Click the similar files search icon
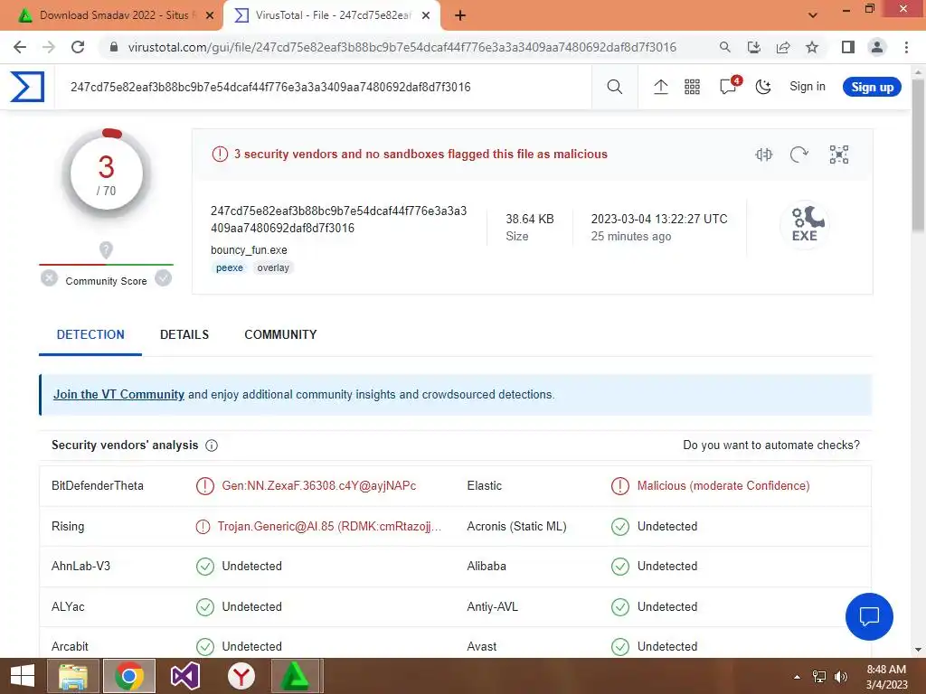Viewport: 926px width, 694px height. (763, 155)
